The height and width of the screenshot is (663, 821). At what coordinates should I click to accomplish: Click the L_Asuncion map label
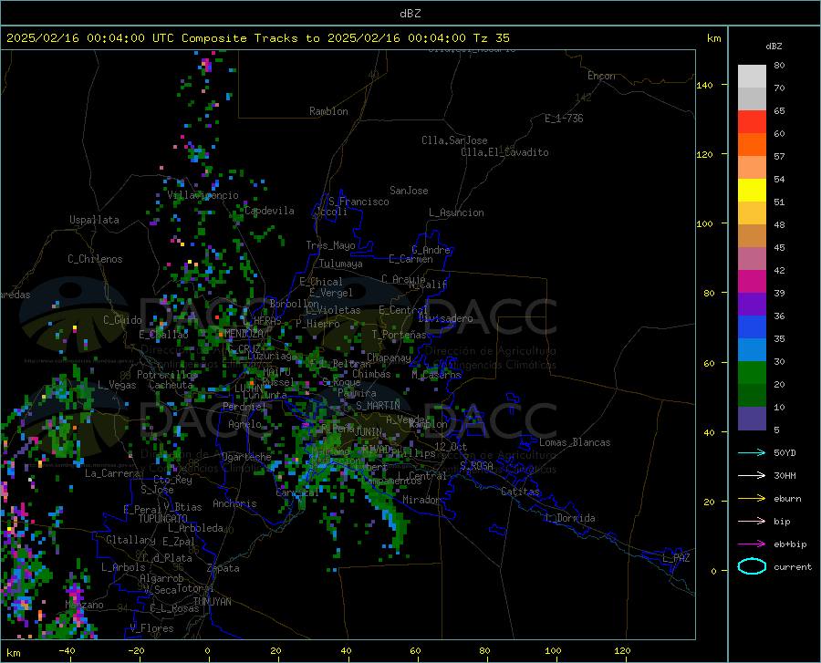[x=456, y=212]
